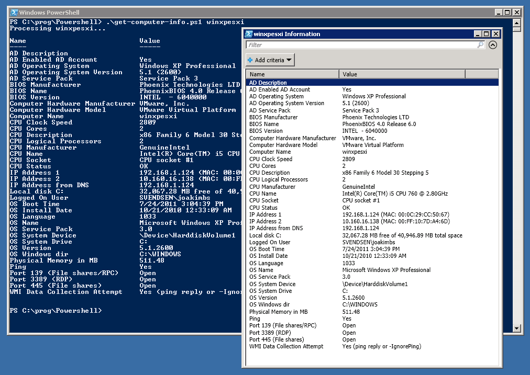
Task: Click in the Filter text box
Action: (x=361, y=46)
